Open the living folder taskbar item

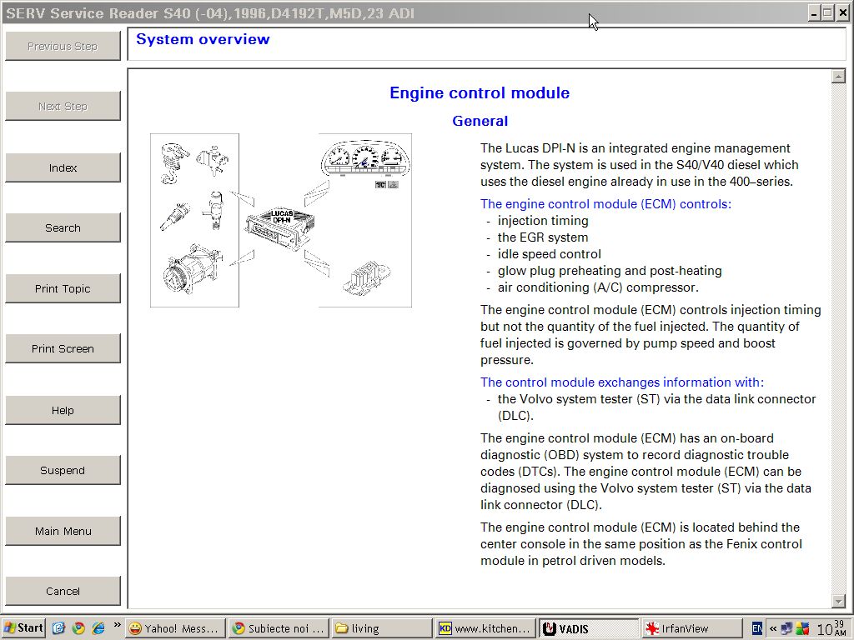tap(382, 628)
